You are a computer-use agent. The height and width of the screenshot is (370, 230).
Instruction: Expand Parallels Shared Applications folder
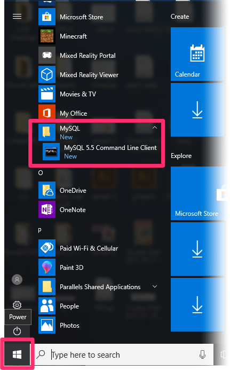155,286
